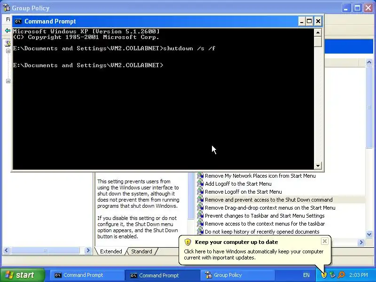
Task: Click the 2:03 PM clock
Action: click(359, 275)
